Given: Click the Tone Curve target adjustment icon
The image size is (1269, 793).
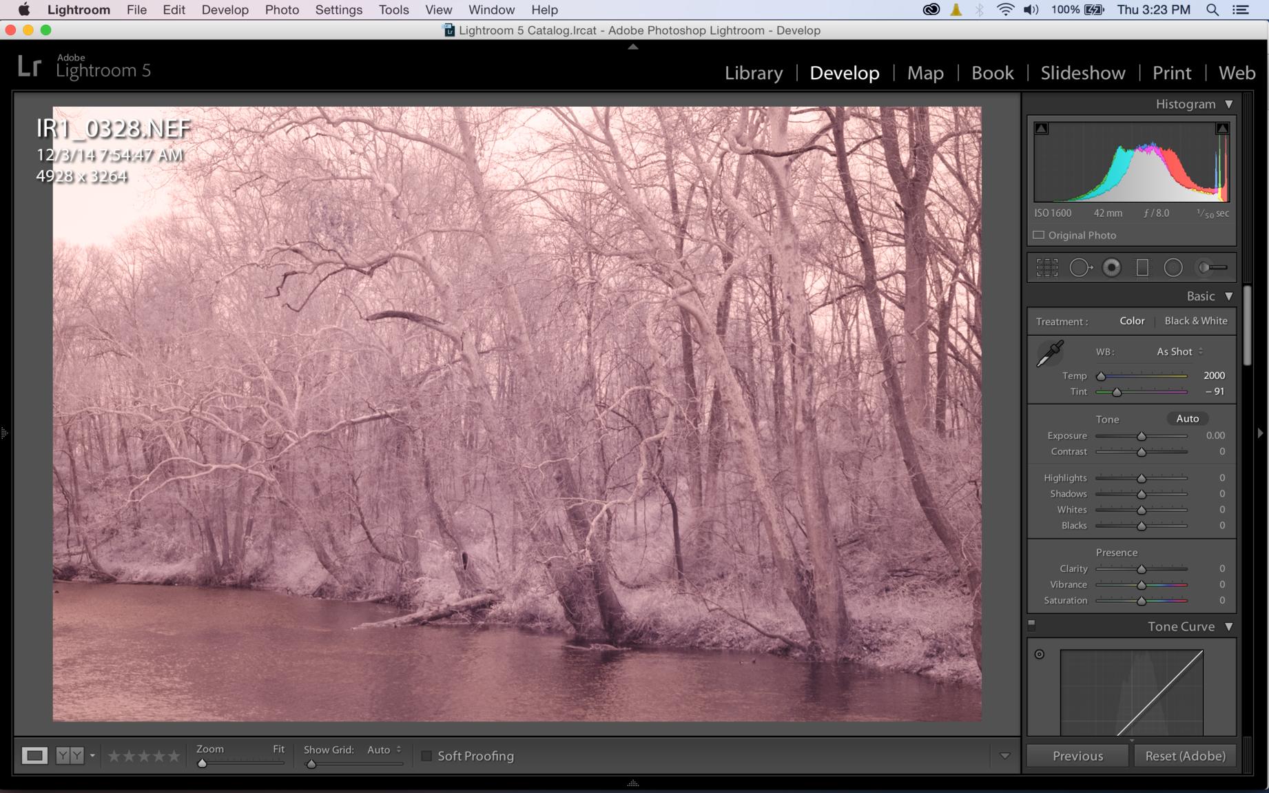Looking at the screenshot, I should 1040,654.
